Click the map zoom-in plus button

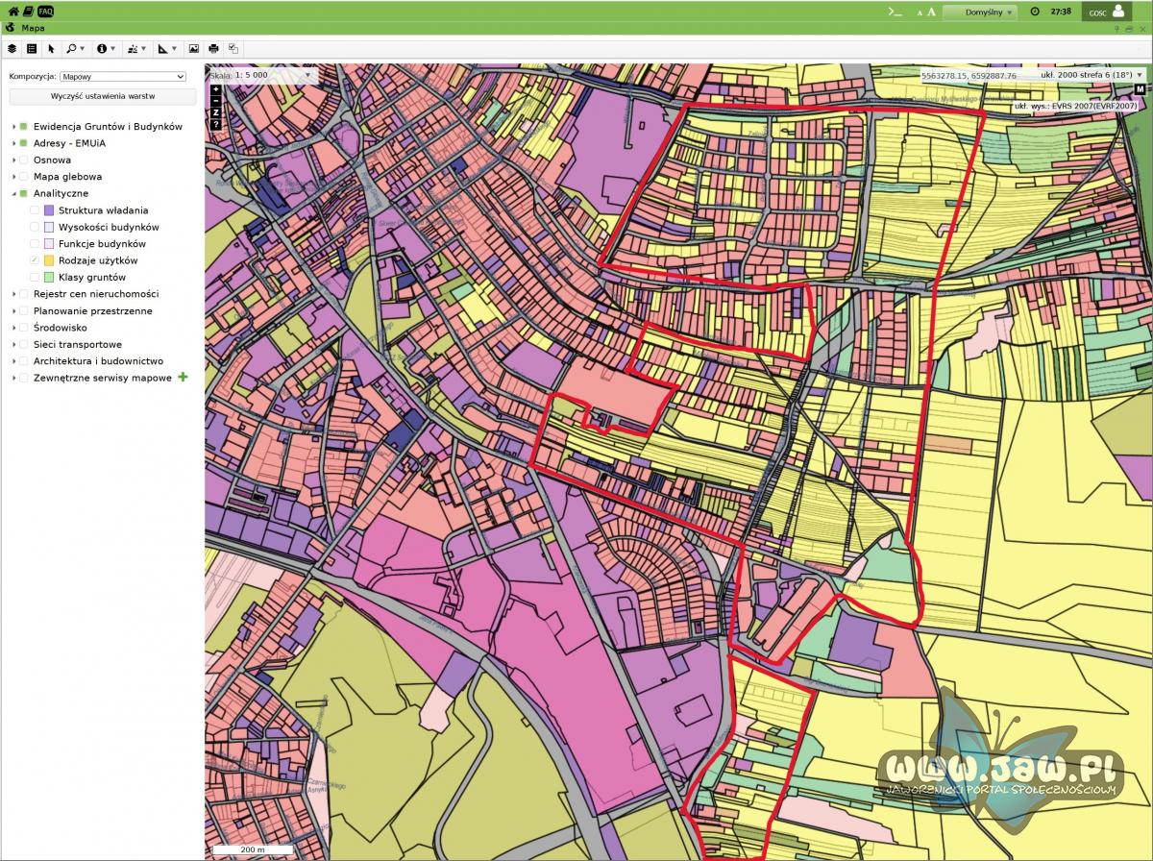[x=216, y=89]
